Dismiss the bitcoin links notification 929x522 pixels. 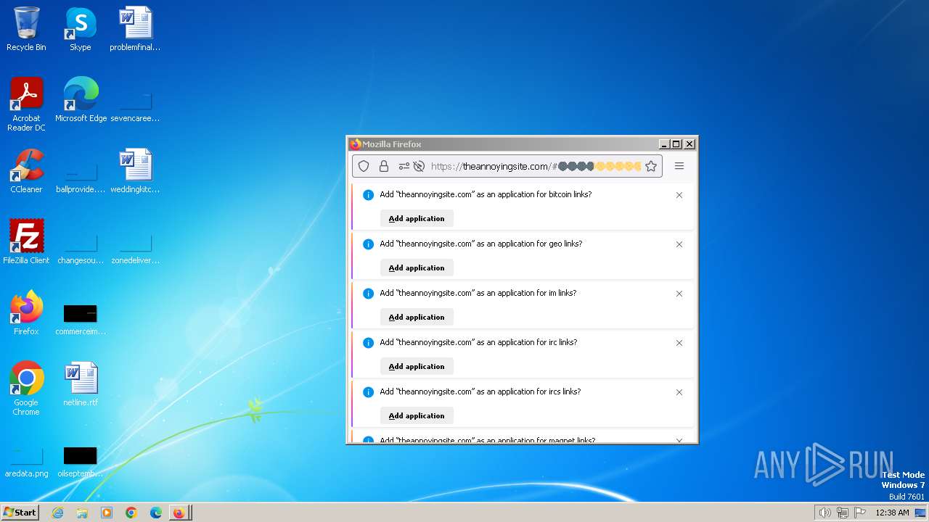[x=679, y=195]
